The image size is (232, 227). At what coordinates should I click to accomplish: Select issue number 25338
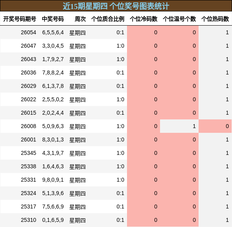point(28,166)
